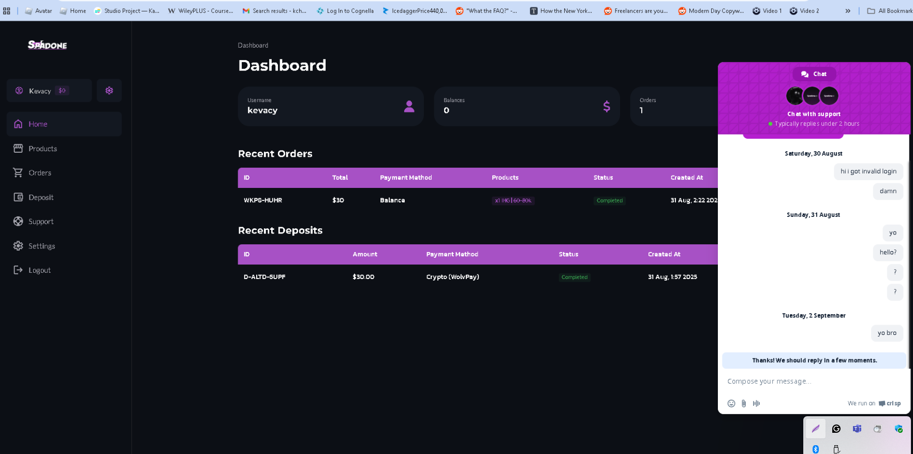This screenshot has height=454, width=913.
Task: Click the support agent avatars in chat
Action: (x=812, y=96)
